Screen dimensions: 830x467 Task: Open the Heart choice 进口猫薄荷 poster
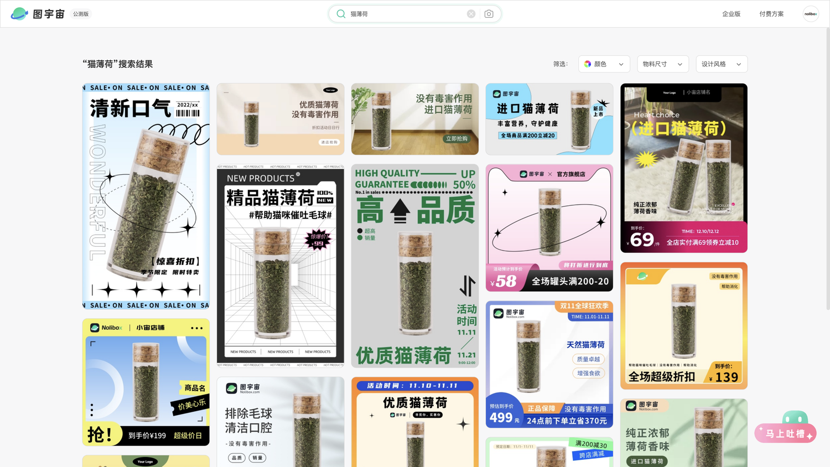coord(684,168)
